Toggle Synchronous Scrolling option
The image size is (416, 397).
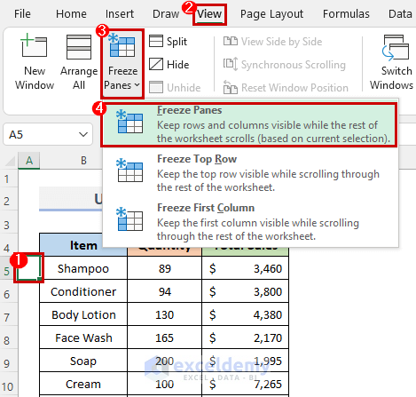284,64
